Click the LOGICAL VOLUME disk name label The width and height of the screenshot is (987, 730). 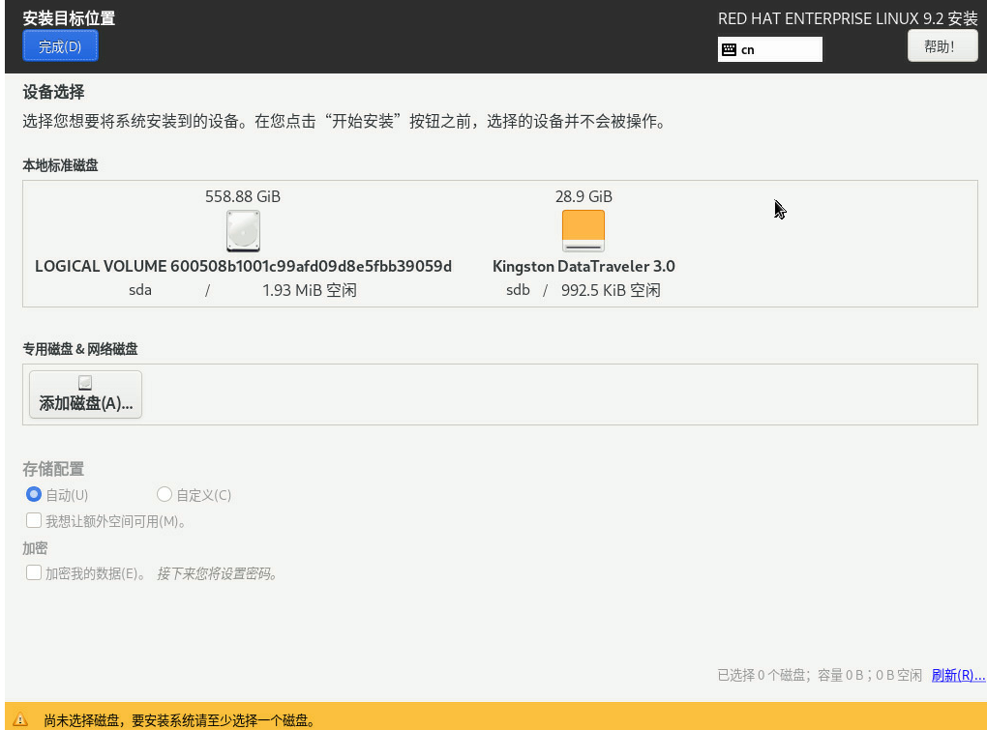[243, 266]
